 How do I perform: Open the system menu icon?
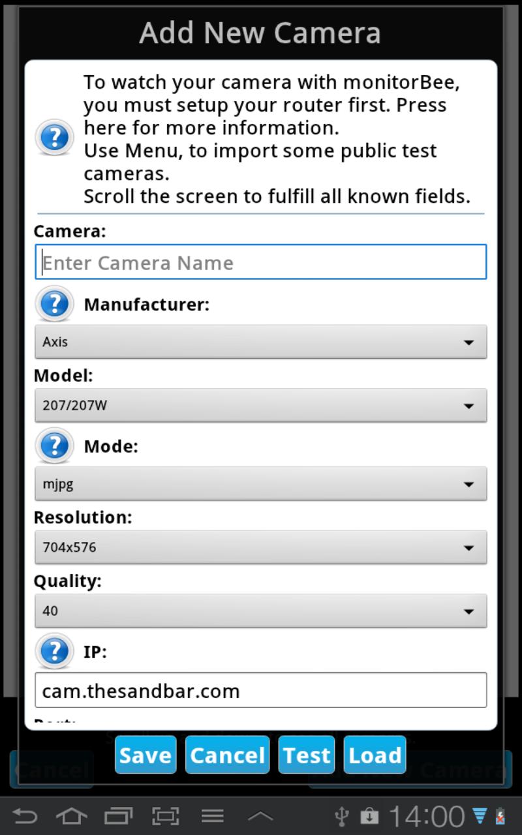(213, 815)
